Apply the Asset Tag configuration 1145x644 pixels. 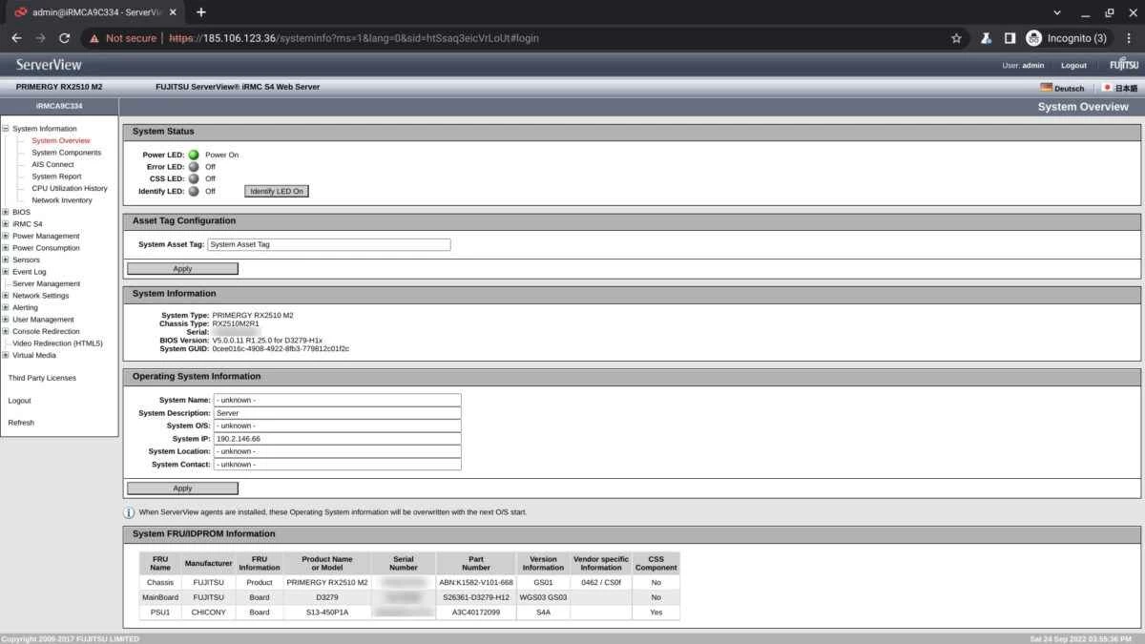[x=182, y=269]
